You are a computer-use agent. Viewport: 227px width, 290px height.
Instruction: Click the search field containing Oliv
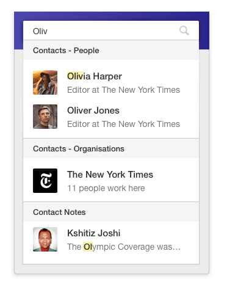111,31
